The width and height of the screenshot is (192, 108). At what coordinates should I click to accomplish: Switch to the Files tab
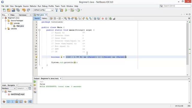click(12, 15)
